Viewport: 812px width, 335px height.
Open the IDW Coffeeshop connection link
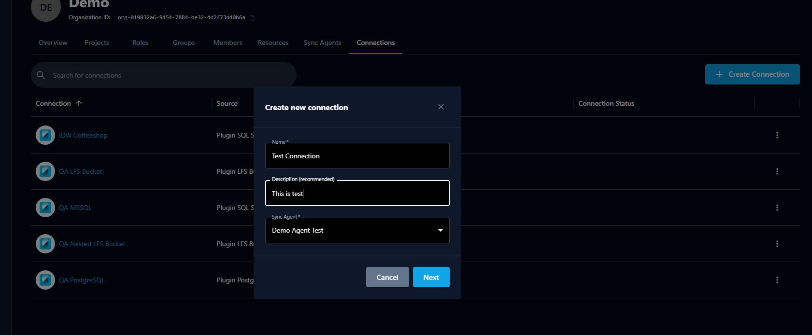click(x=83, y=135)
